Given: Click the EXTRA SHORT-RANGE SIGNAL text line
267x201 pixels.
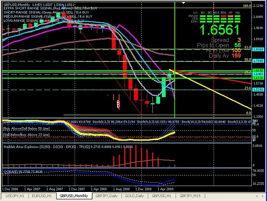Looking at the screenshot, I should point(50,8).
